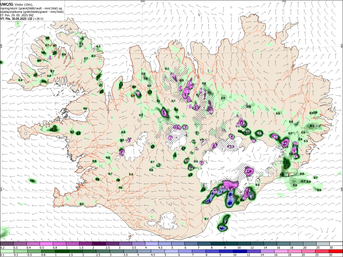Click the '0.1' label in the lower legend row
Screen dimensions: 343x257
(x=2, y=255)
